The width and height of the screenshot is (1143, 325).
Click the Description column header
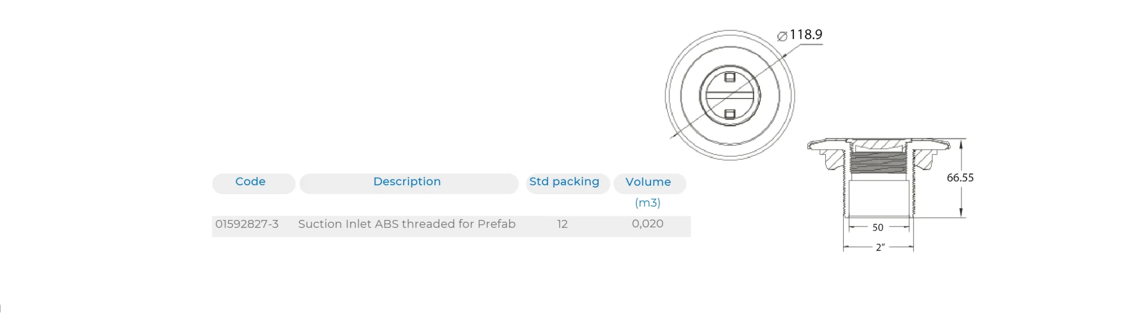click(x=407, y=182)
